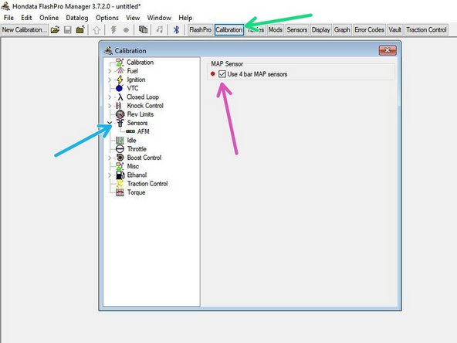
Task: Click the Throttle circle icon
Action: click(x=120, y=149)
